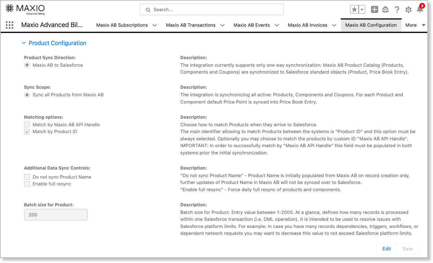Click the Save button
Screen dimensions: 433x263
click(407, 249)
